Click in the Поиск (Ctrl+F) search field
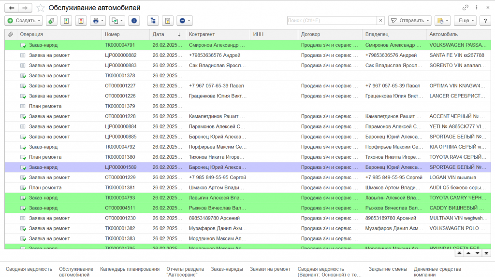Screen dimensions: 495x277 click(332, 21)
